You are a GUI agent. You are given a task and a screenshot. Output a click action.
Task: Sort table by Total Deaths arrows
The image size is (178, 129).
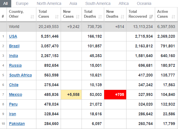coord(100,17)
